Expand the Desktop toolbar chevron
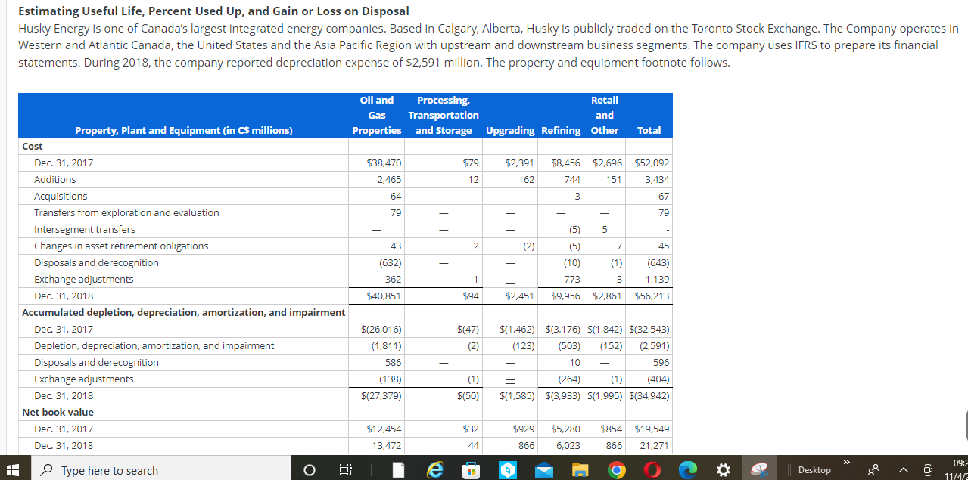Viewport: 968px width, 480px height. pyautogui.click(x=847, y=460)
